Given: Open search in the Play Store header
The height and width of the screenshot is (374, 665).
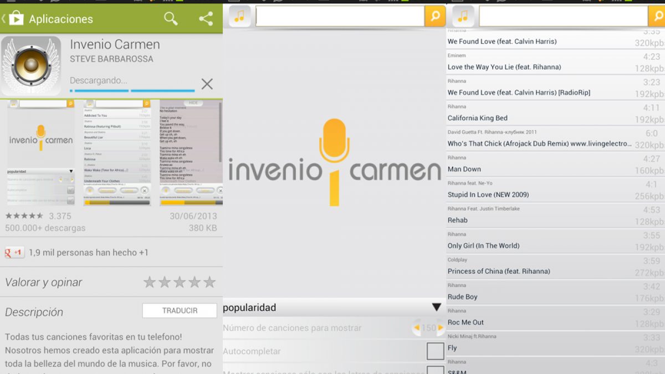Looking at the screenshot, I should (x=171, y=18).
